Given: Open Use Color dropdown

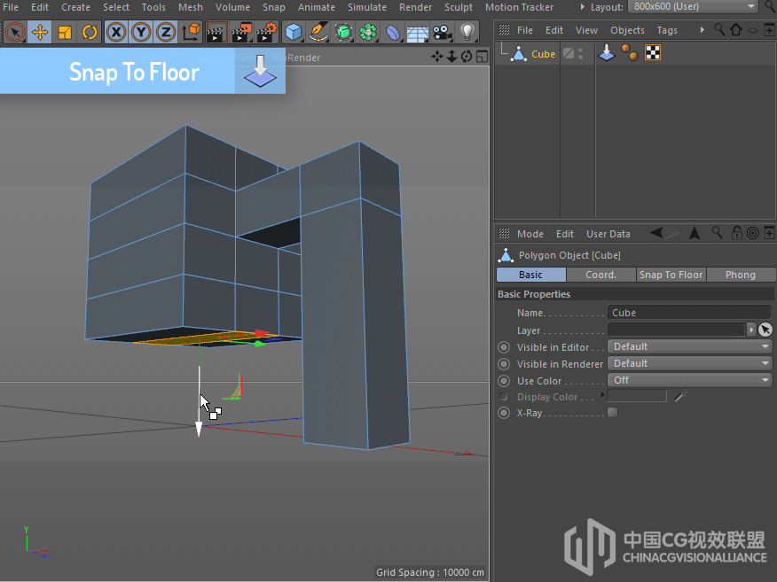Looking at the screenshot, I should (689, 380).
